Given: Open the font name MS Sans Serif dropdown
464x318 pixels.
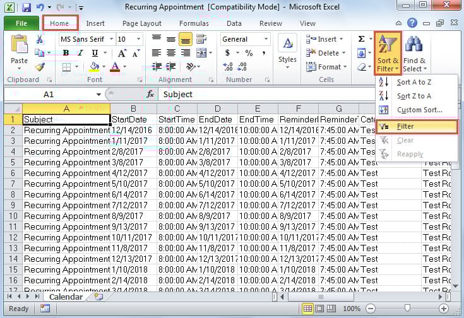Looking at the screenshot, I should pos(111,39).
